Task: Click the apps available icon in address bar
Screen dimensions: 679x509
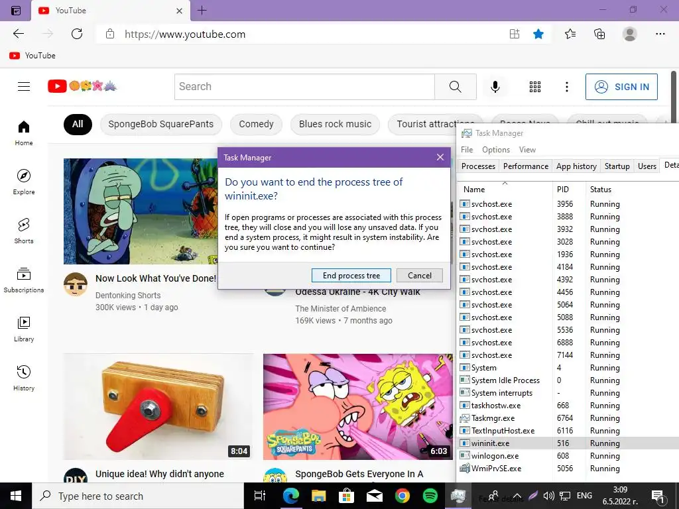Action: (x=515, y=34)
